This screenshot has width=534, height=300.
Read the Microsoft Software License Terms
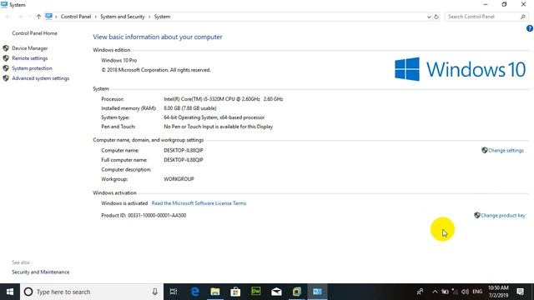coord(199,203)
